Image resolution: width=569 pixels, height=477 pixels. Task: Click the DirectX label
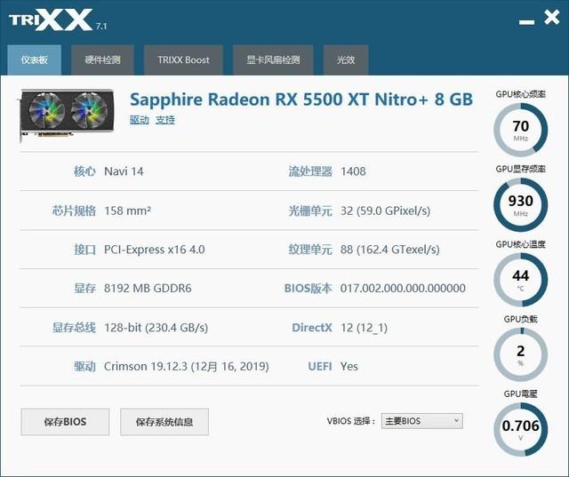(312, 328)
